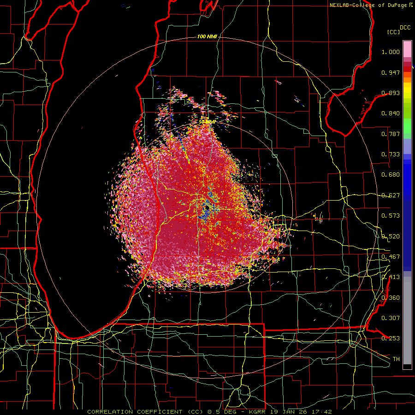Click the 0.360 legend value

(x=391, y=297)
